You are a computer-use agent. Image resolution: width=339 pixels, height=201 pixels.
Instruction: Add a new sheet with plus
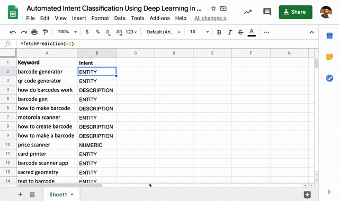coord(21,195)
